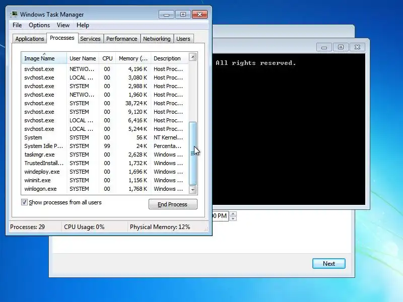Sort by User Name column header
Screen dimensions: 403x302
[83, 58]
